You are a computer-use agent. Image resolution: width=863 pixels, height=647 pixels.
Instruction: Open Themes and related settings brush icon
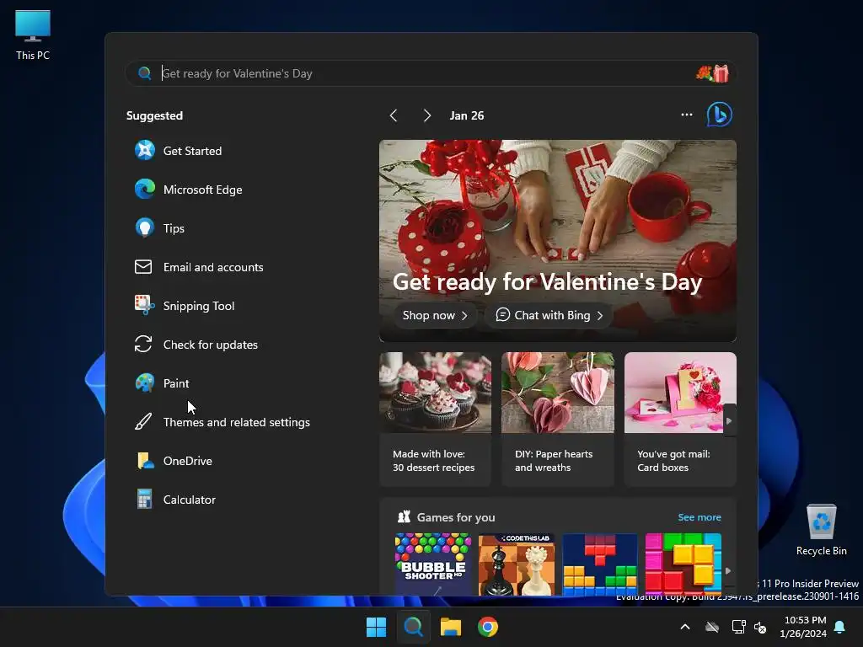point(143,422)
